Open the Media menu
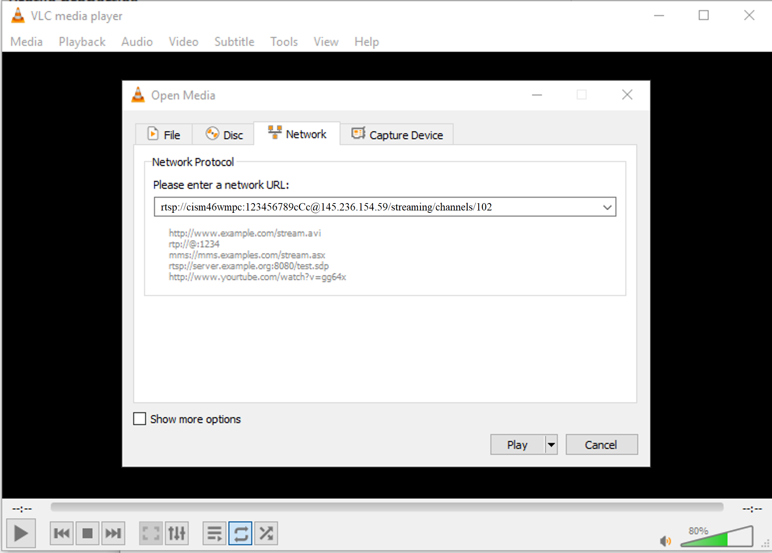 tap(26, 42)
